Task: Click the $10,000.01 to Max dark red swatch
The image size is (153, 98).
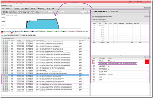Action: (x=12, y=33)
